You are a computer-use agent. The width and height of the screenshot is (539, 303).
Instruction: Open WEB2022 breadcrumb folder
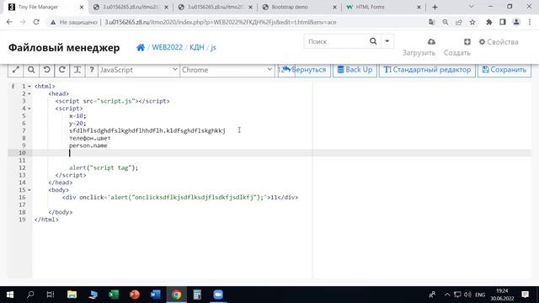[x=167, y=47]
